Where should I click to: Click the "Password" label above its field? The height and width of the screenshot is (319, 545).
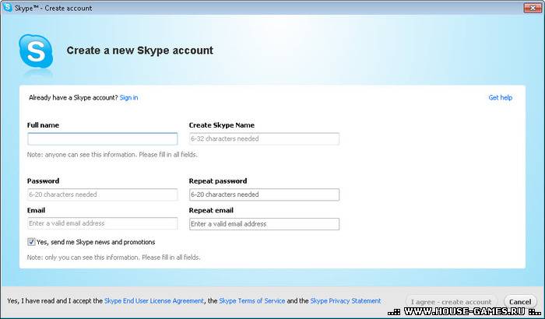[43, 181]
